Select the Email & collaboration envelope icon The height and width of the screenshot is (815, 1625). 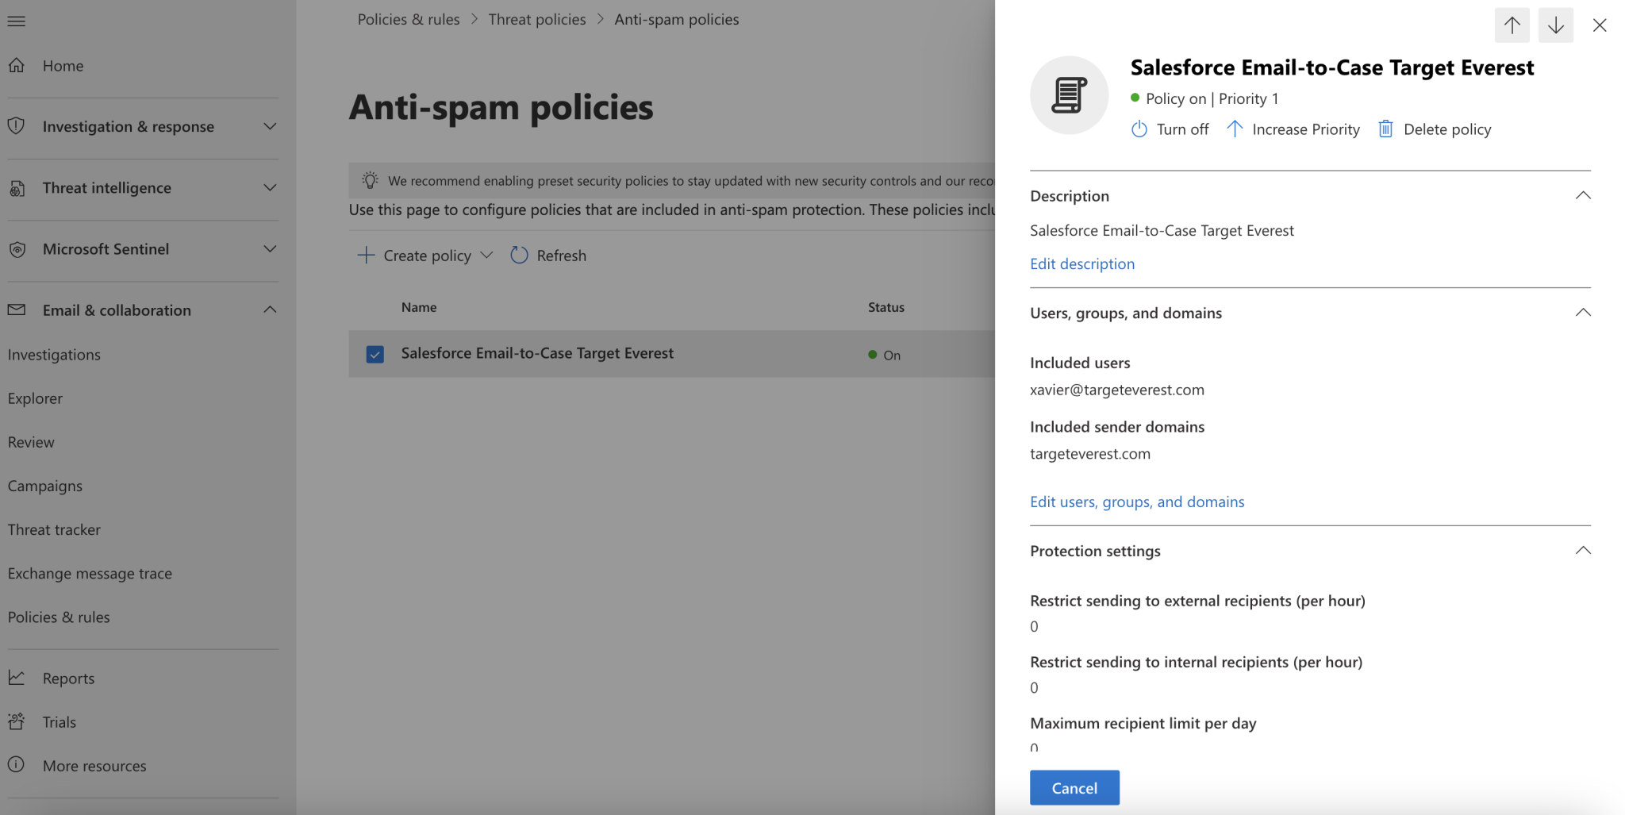tap(17, 310)
